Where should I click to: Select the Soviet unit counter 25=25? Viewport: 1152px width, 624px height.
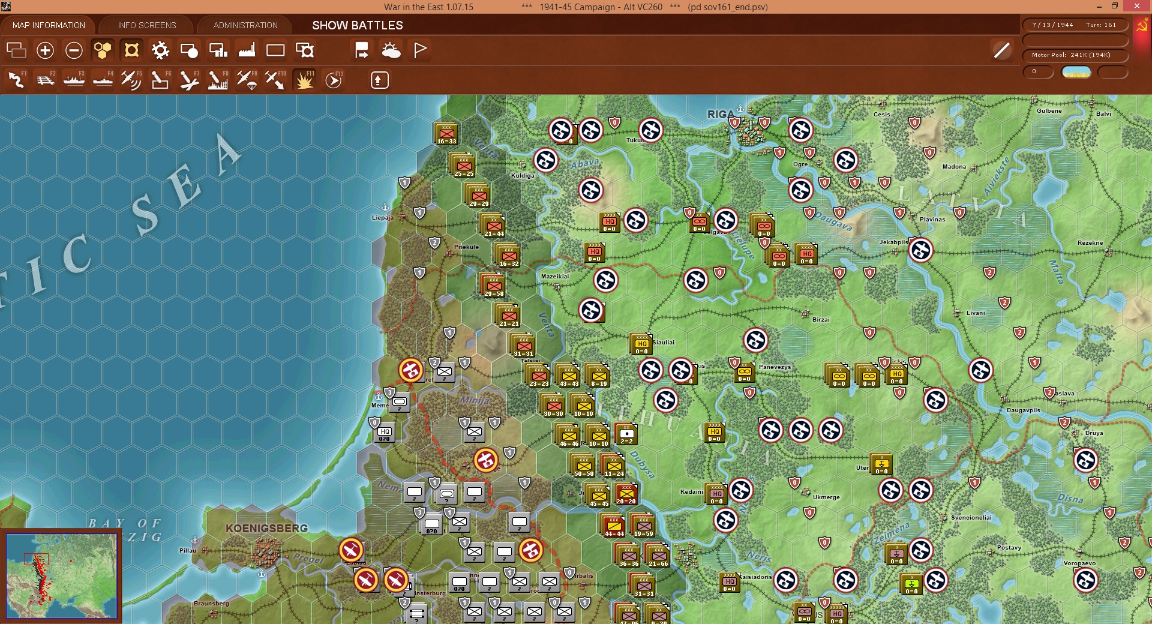pos(464,166)
